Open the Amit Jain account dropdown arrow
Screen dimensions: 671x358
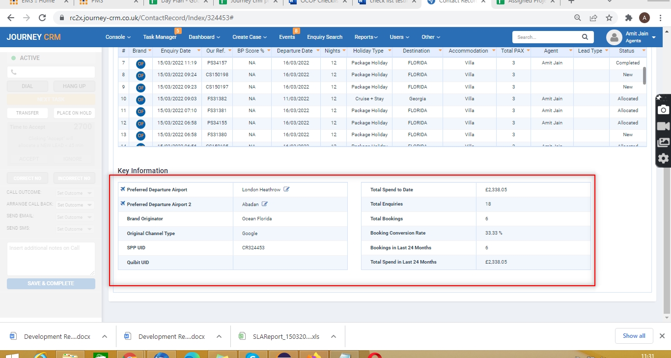[653, 37]
